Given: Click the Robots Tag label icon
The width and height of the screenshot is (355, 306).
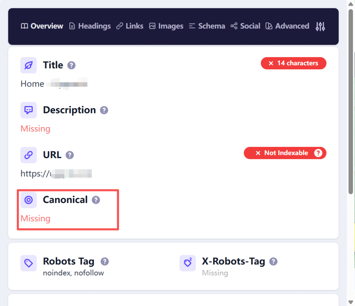Looking at the screenshot, I should (x=28, y=263).
